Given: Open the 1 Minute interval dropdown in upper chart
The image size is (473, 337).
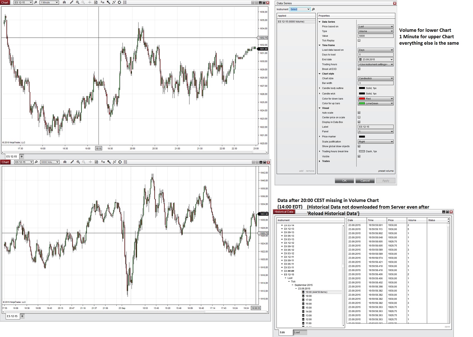Looking at the screenshot, I should pos(49,2).
